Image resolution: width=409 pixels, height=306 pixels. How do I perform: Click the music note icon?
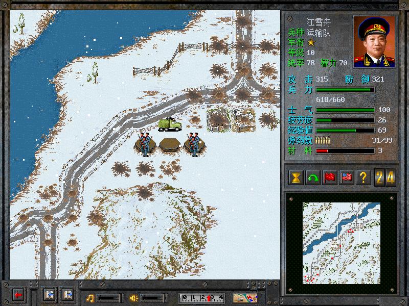pyautogui.click(x=90, y=298)
